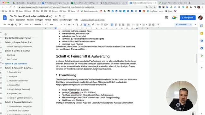Toggle bold formatting

click(x=77, y=25)
